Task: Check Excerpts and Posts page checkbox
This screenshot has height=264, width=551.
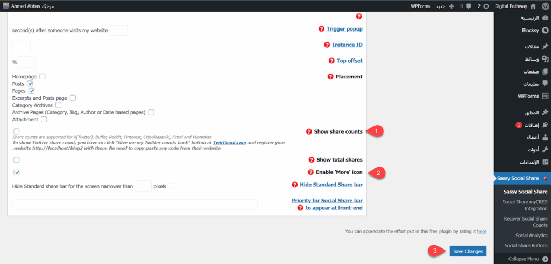Action: tap(73, 98)
